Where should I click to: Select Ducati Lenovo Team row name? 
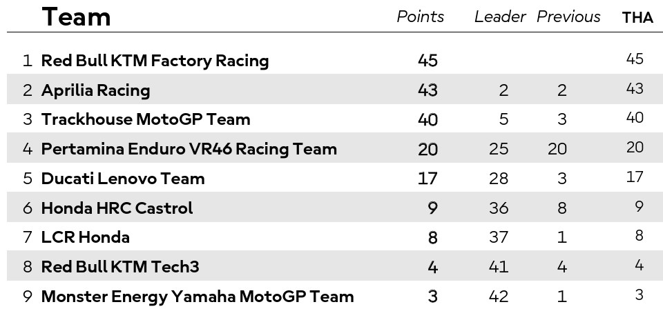(x=123, y=179)
